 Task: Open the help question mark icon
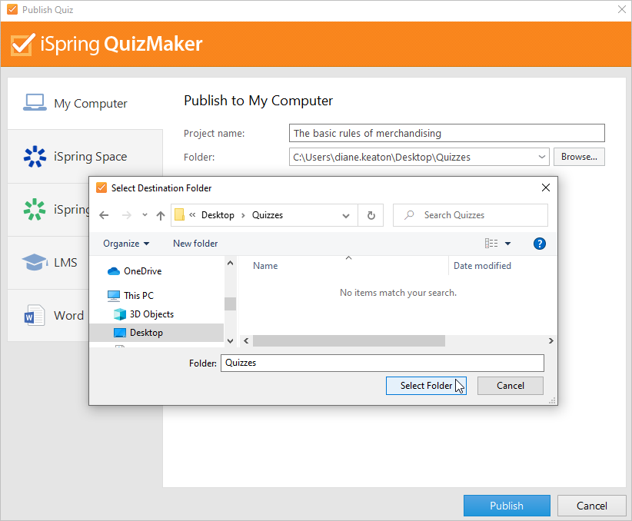pos(539,244)
